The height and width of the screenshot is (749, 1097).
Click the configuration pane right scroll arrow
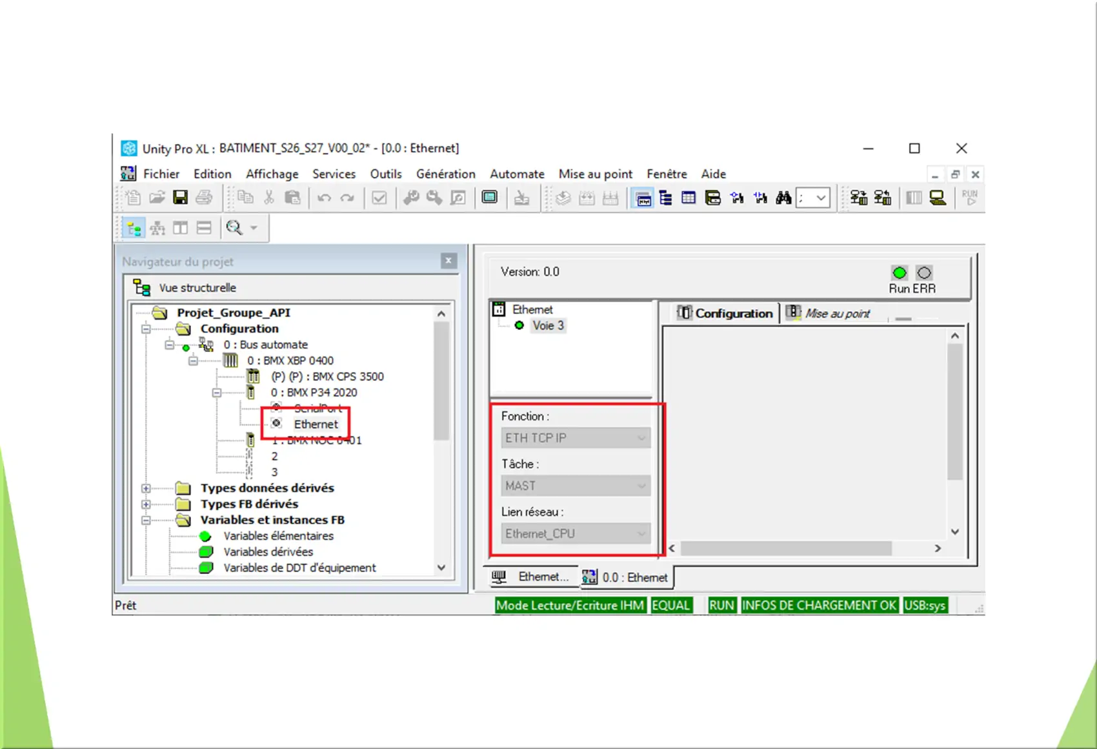tap(938, 548)
